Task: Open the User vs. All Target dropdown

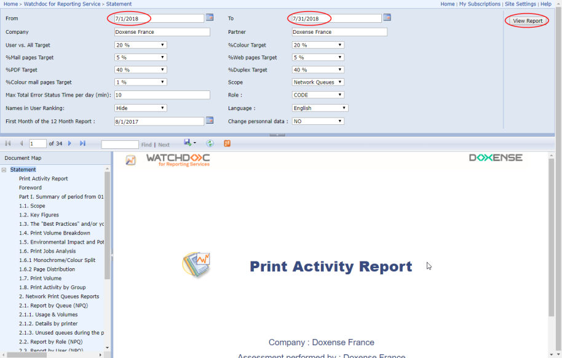Action: (140, 45)
